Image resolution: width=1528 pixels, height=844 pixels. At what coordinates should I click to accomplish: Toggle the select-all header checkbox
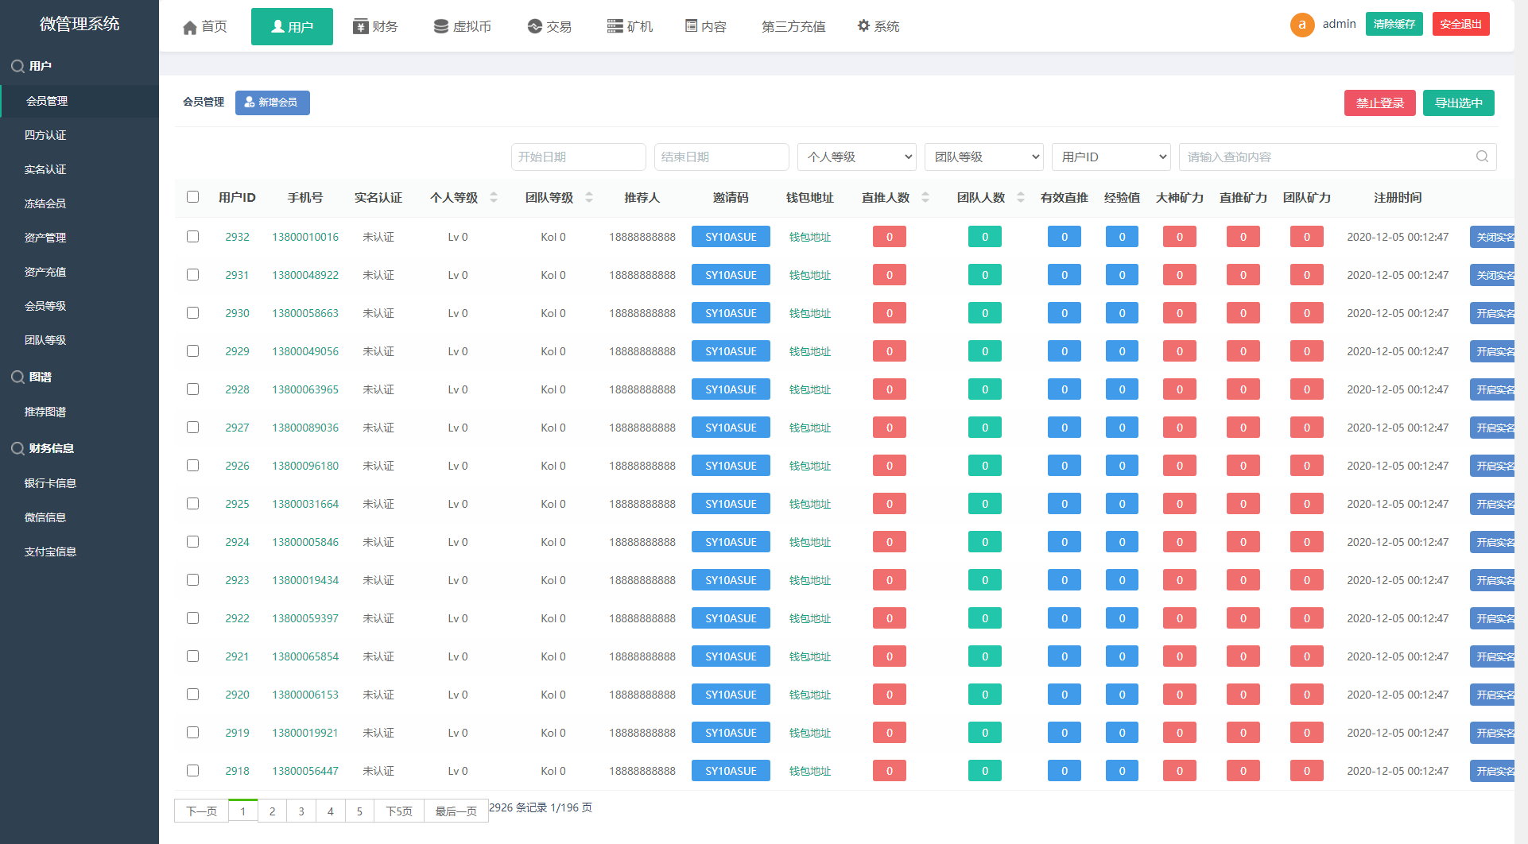[192, 196]
